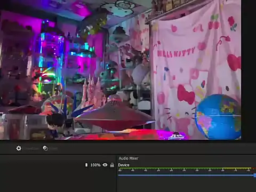Toggle source visibility with the eye icon

(x=105, y=165)
